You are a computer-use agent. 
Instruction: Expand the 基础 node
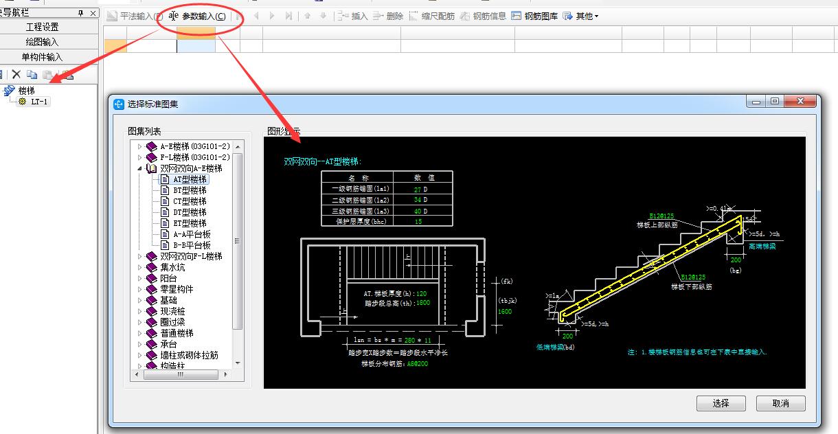(x=140, y=300)
